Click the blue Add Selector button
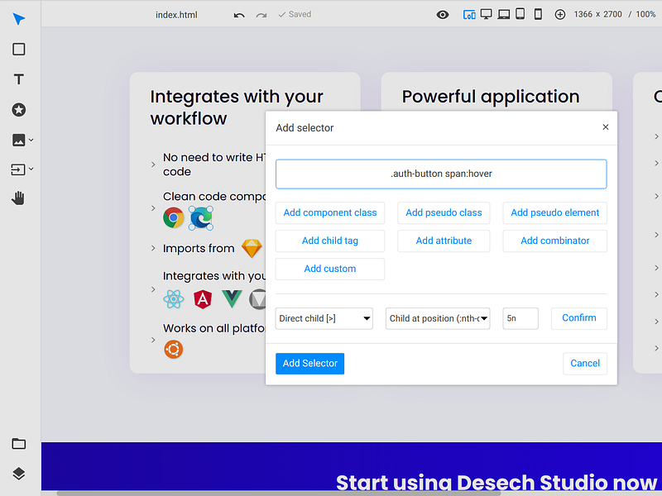This screenshot has width=662, height=496. click(x=309, y=363)
